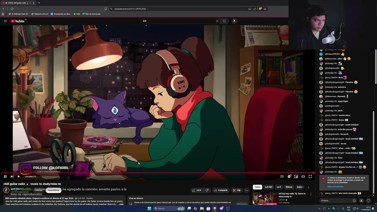Pause the live stream video
Viewport: 377px width, 212px height.
coord(5,176)
